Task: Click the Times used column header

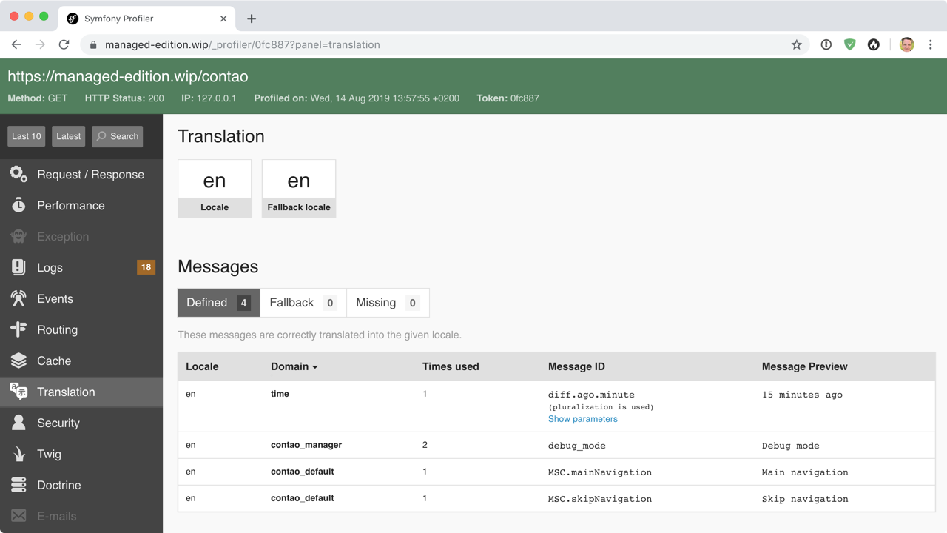Action: pos(451,366)
